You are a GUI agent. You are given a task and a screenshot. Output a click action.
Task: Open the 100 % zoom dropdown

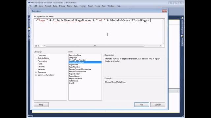(x=42, y=46)
